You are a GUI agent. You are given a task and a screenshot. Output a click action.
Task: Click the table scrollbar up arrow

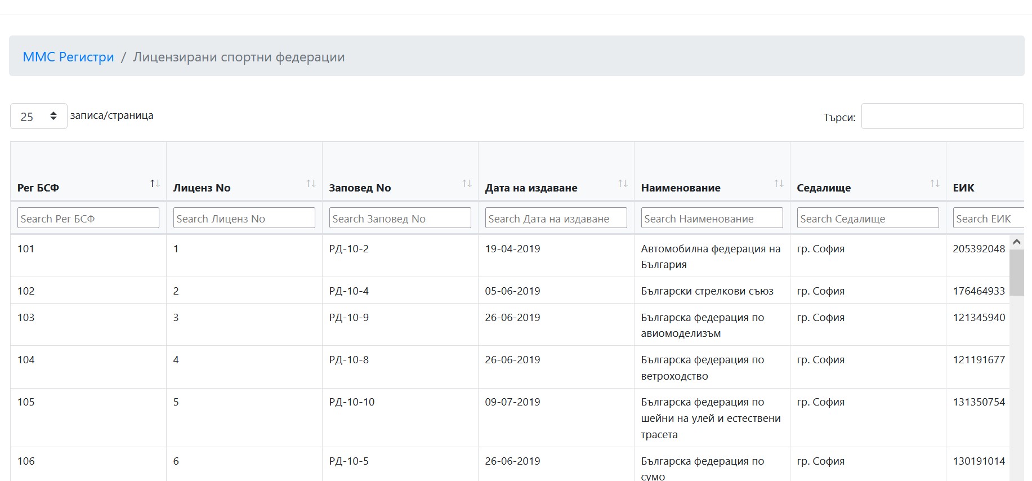pos(1016,242)
